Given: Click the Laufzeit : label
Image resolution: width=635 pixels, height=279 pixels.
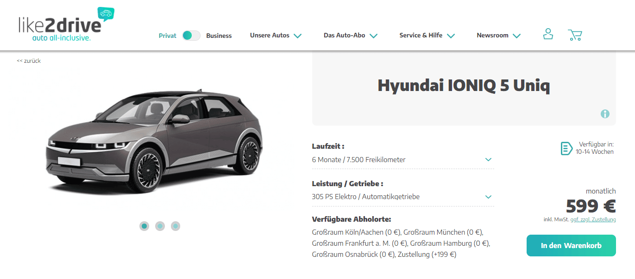Looking at the screenshot, I should pyautogui.click(x=328, y=146).
